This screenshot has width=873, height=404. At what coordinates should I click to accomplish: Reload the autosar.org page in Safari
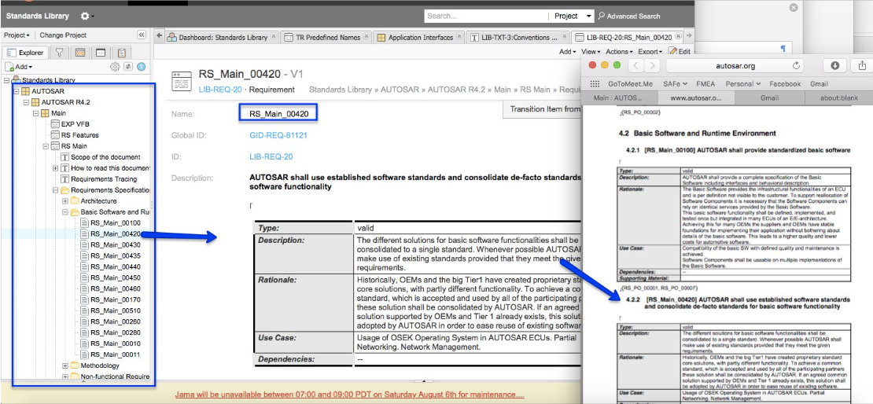click(796, 66)
